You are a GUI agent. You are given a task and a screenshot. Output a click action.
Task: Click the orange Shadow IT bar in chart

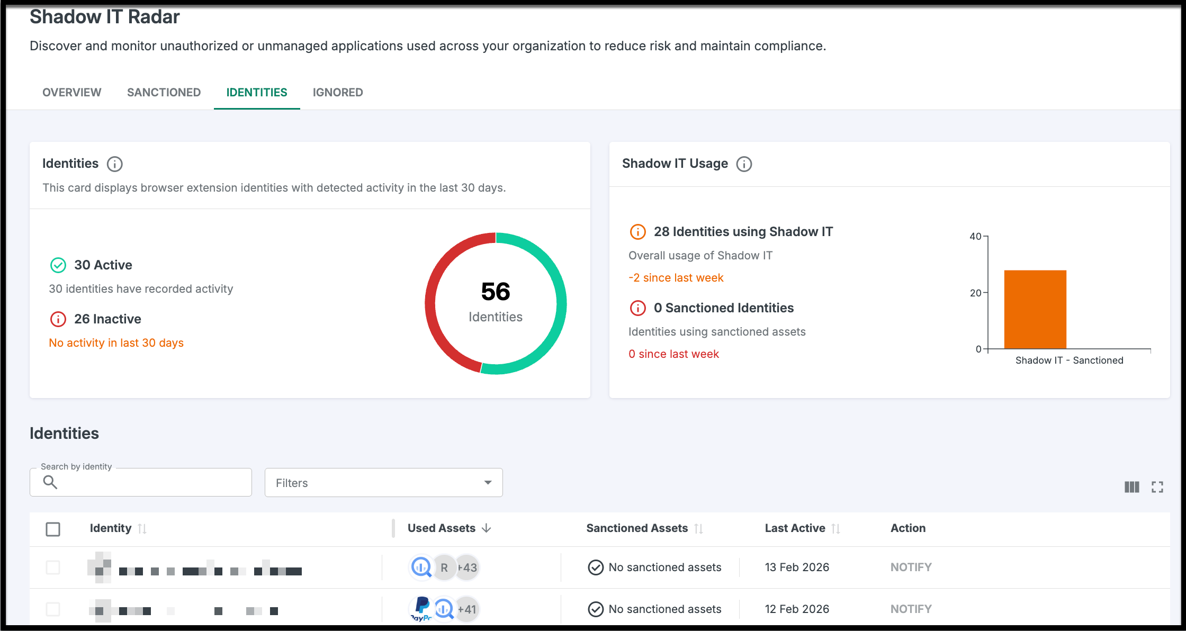[1035, 310]
